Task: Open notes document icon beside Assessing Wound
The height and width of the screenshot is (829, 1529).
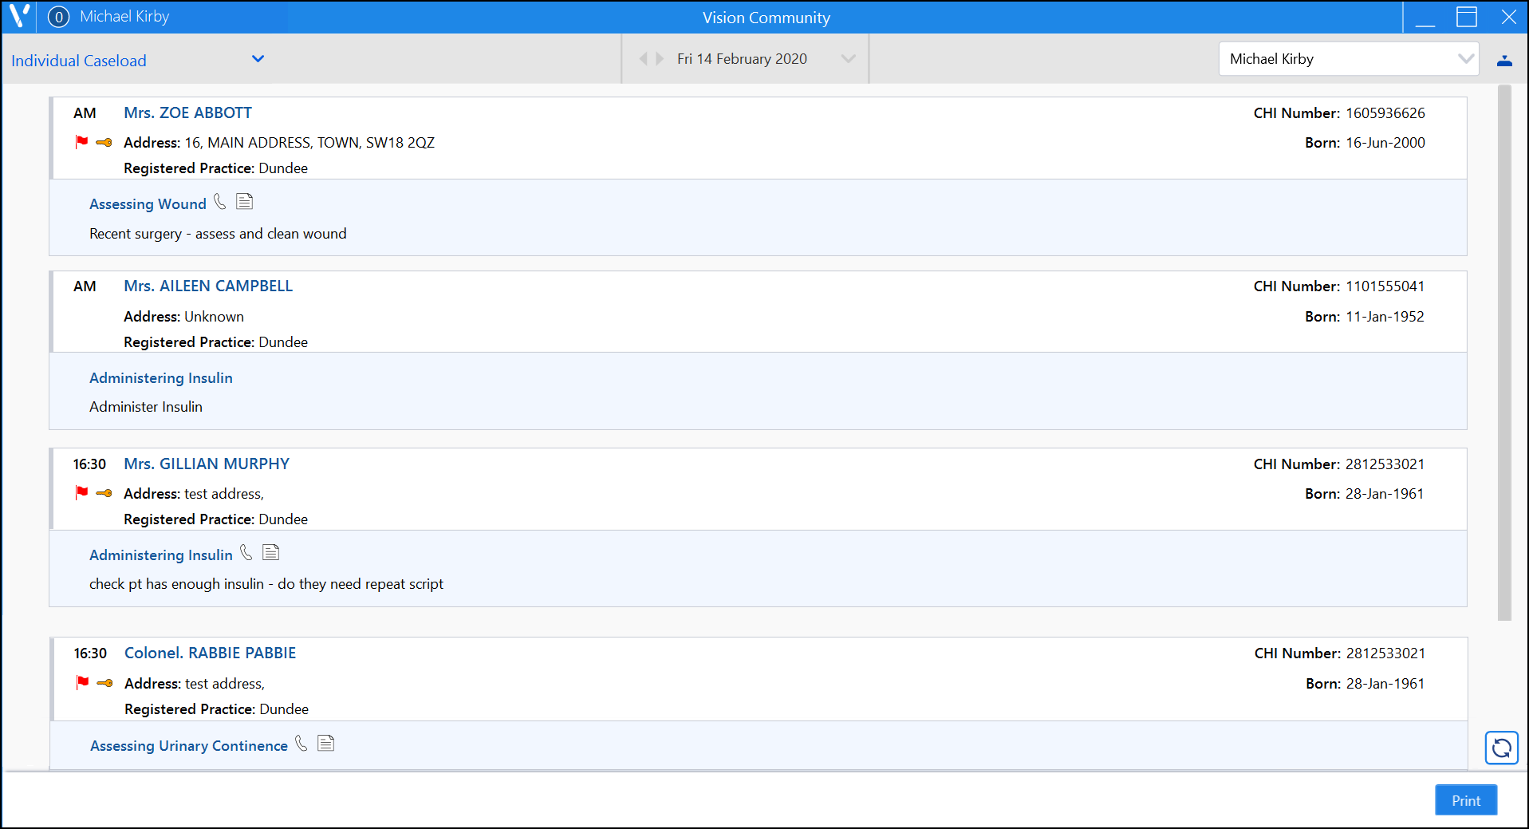Action: (x=245, y=201)
